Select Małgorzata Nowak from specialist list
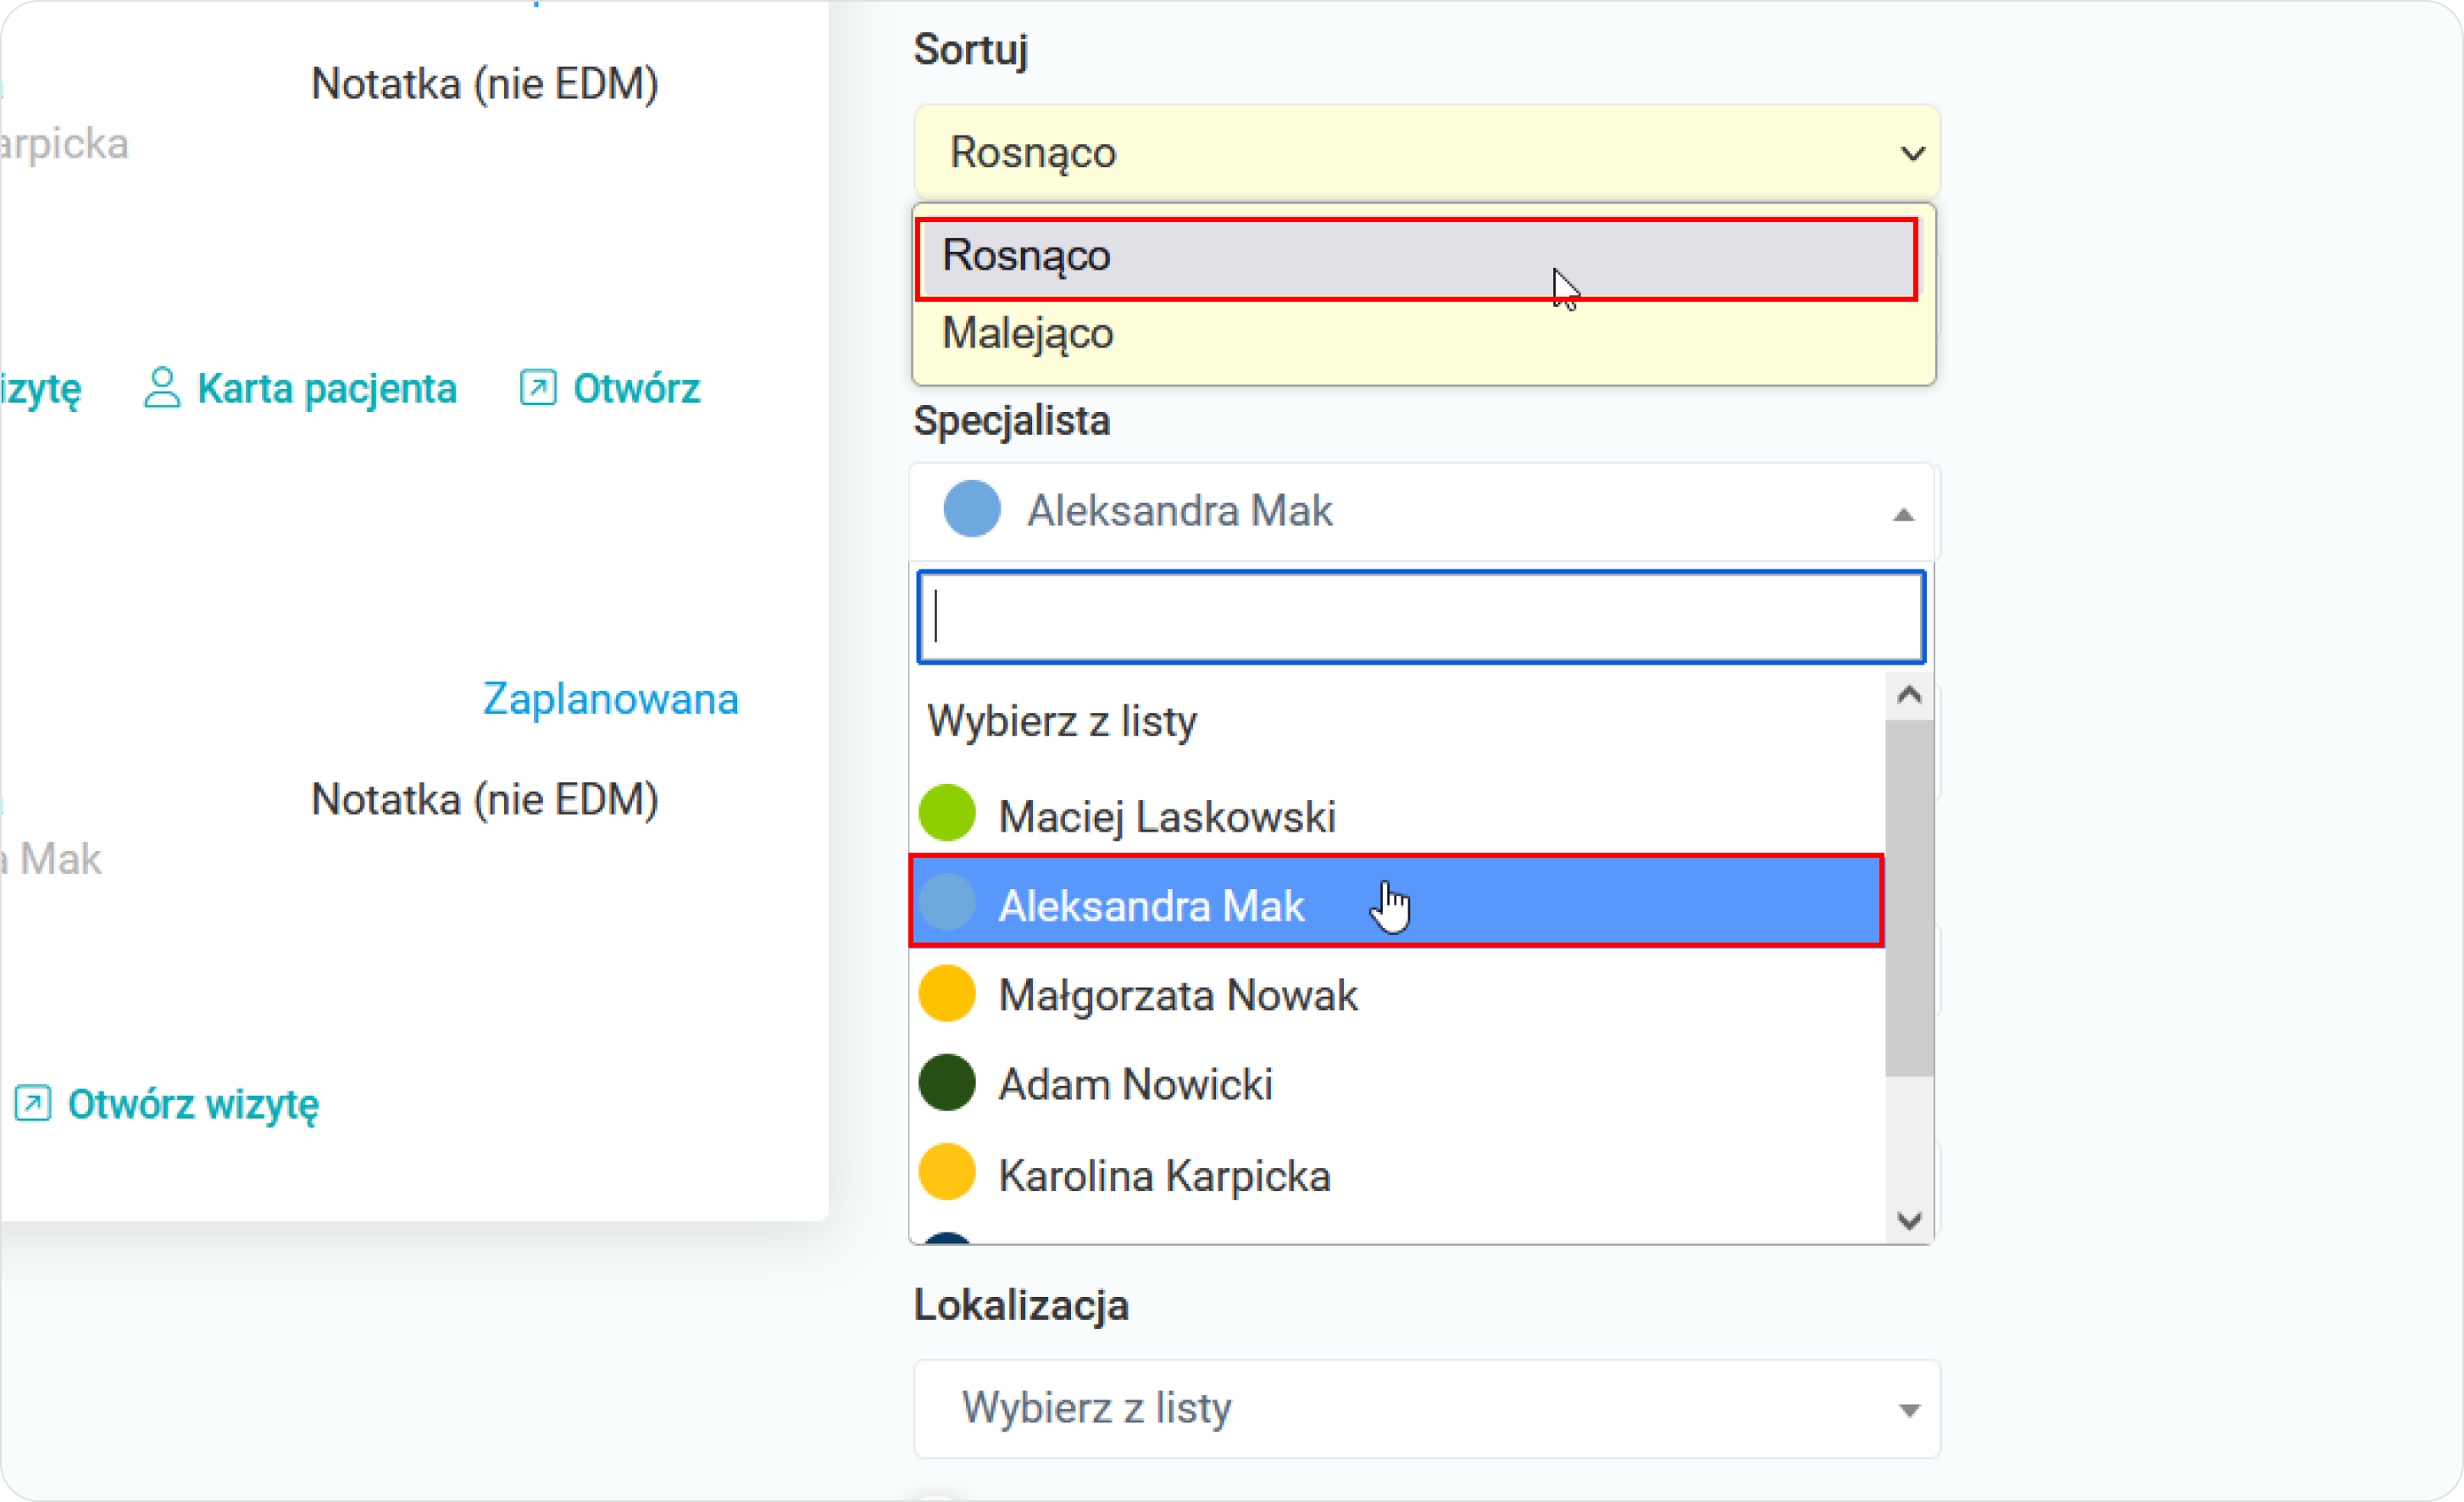2464x1502 pixels. click(x=1396, y=994)
